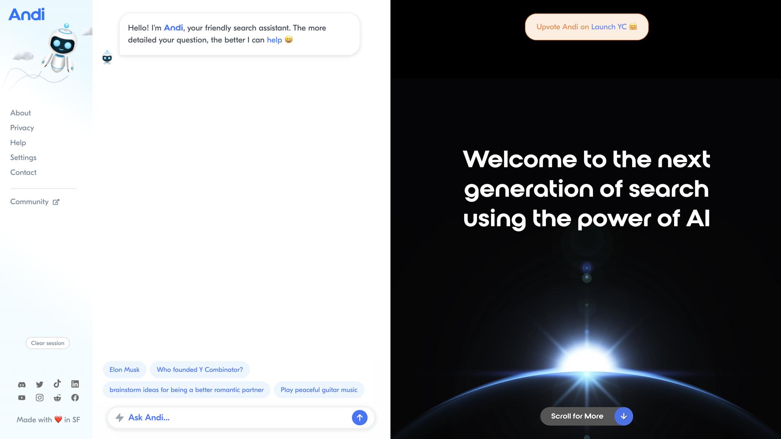Open the Facebook icon
781x439 pixels.
75,398
